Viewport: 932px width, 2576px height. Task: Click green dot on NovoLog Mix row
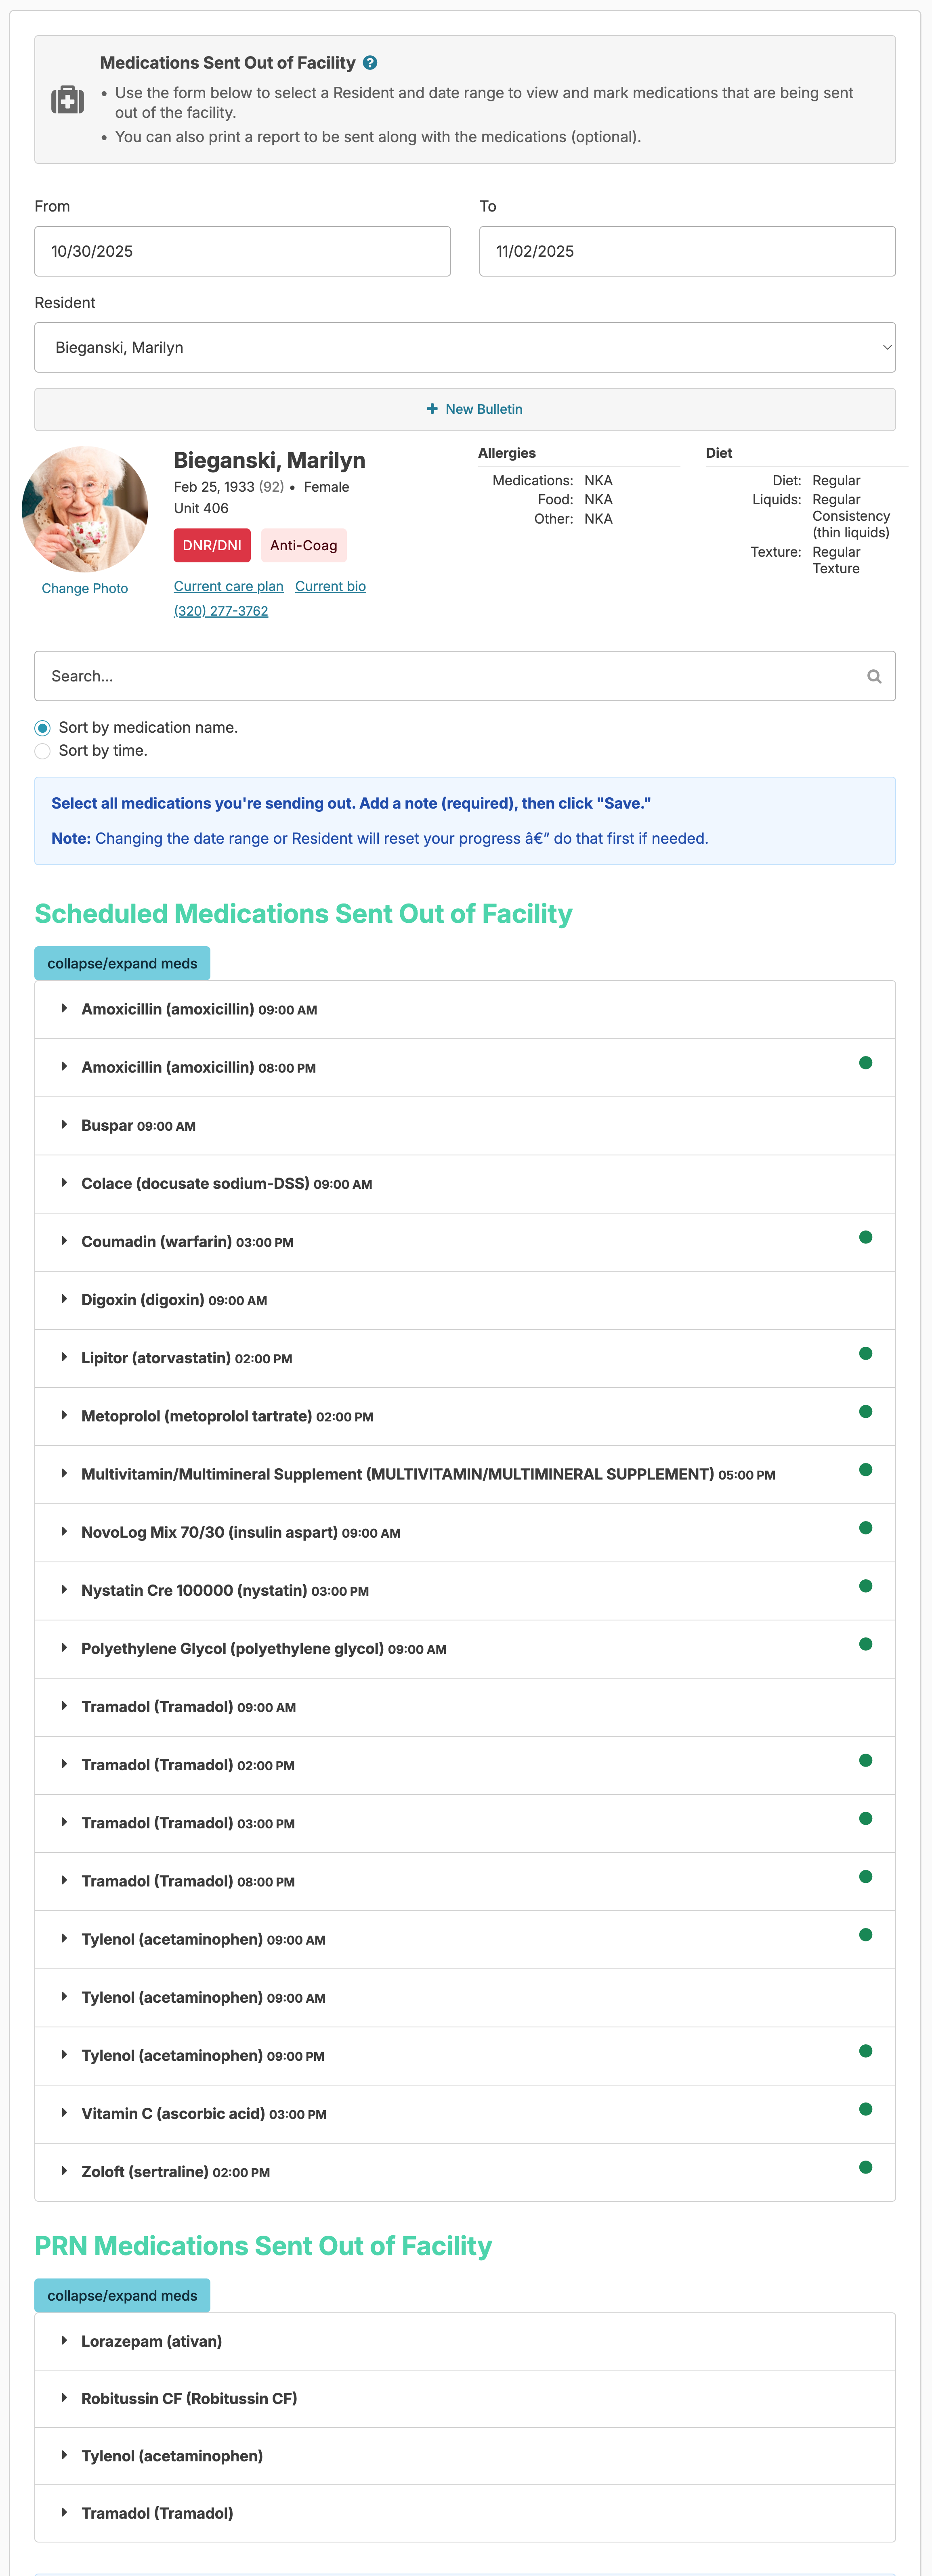point(865,1528)
